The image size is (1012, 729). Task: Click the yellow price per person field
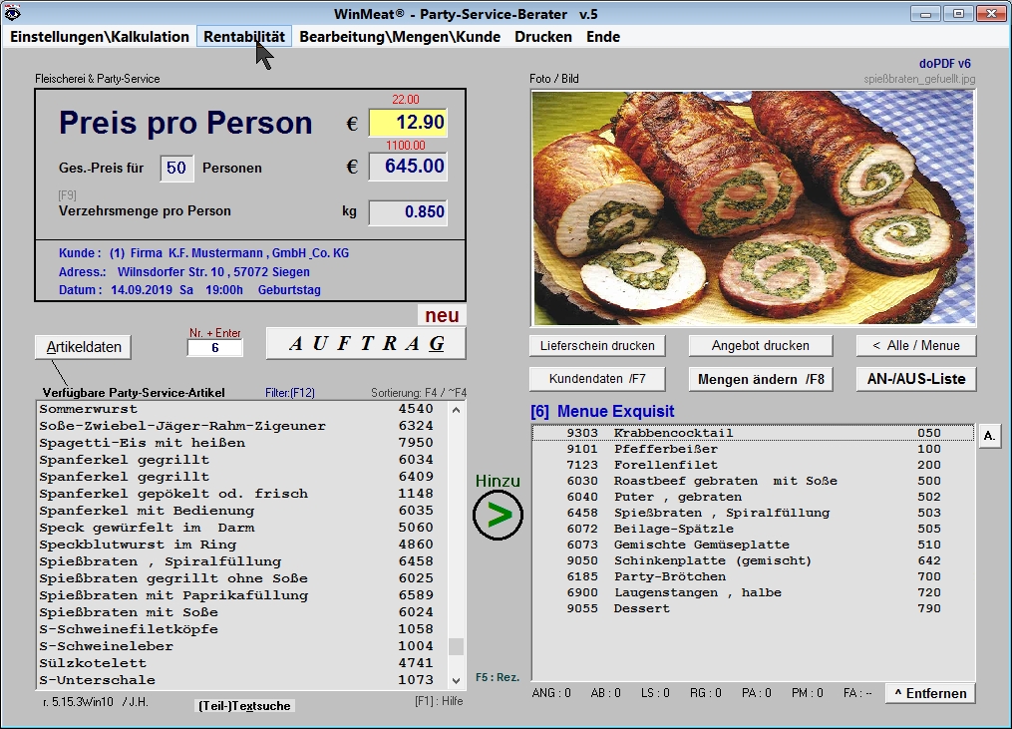coord(408,123)
